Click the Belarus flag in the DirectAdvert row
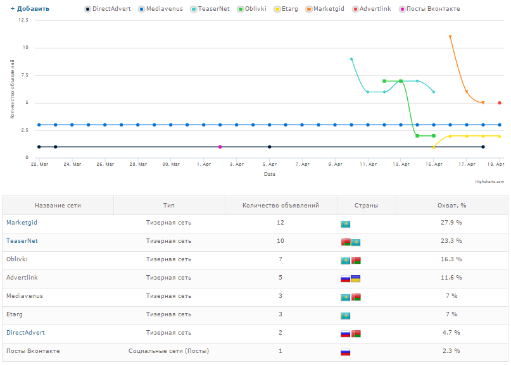The height and width of the screenshot is (365, 511). [356, 334]
